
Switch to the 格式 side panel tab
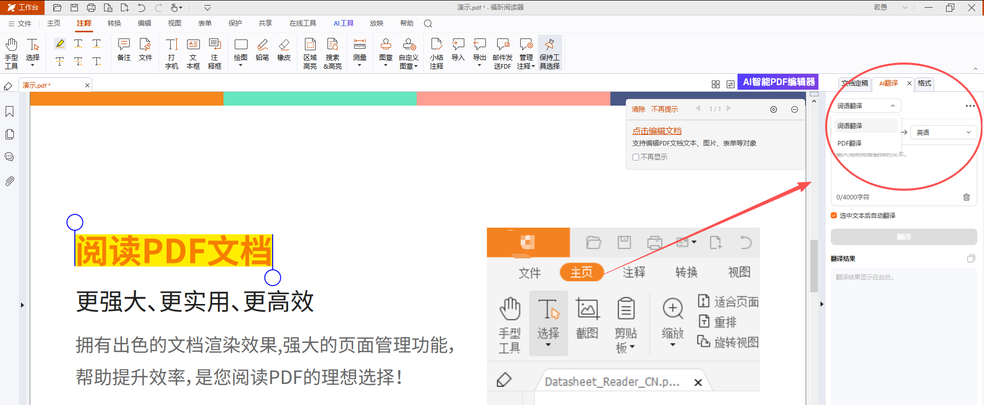click(925, 83)
